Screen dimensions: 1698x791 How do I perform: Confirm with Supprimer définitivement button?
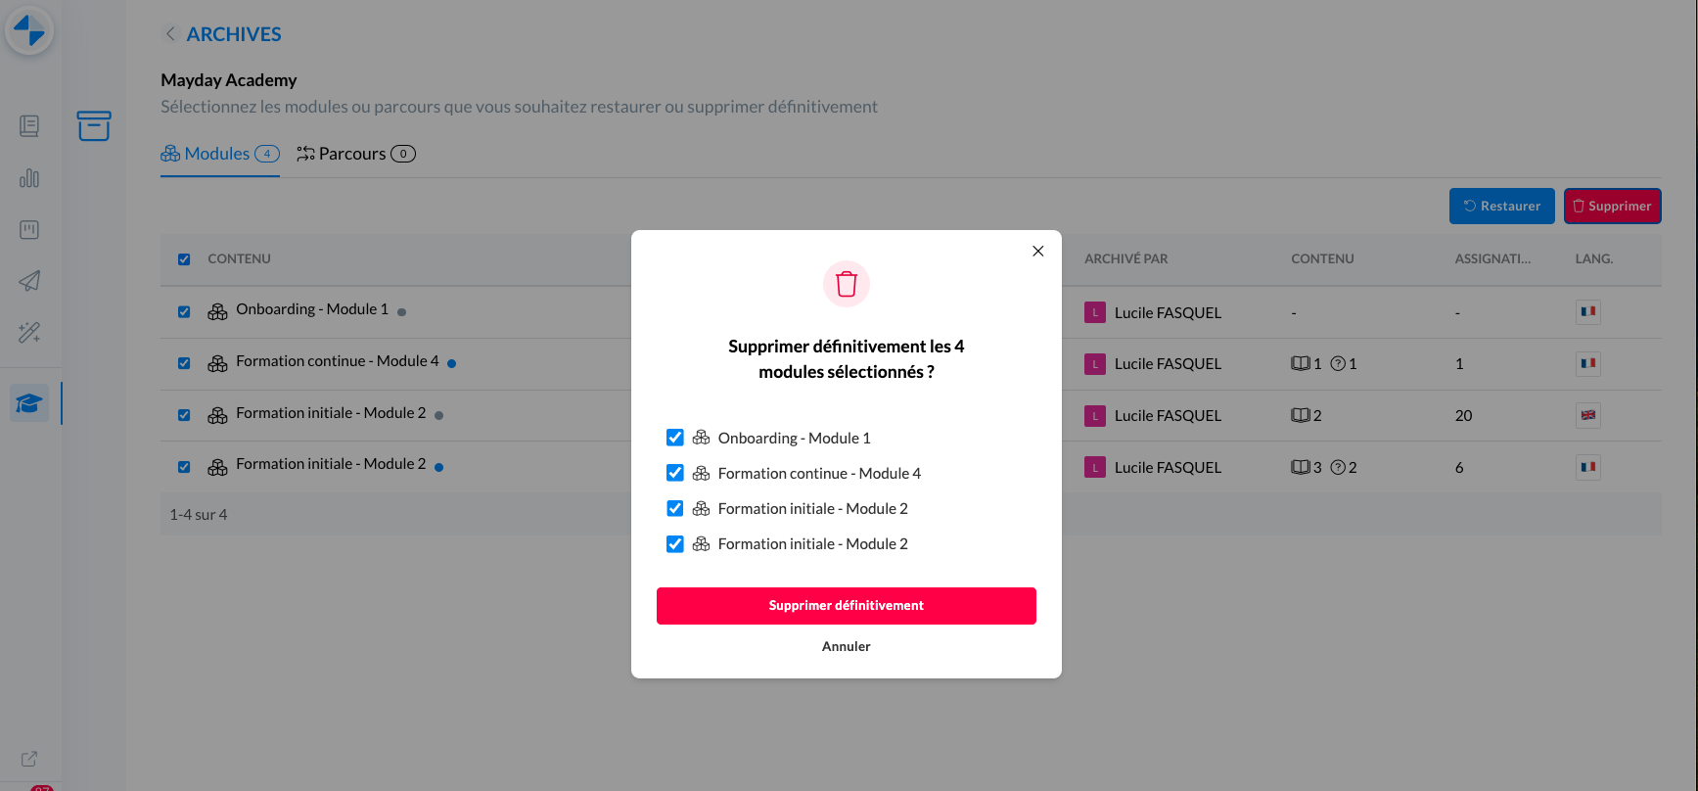click(846, 606)
